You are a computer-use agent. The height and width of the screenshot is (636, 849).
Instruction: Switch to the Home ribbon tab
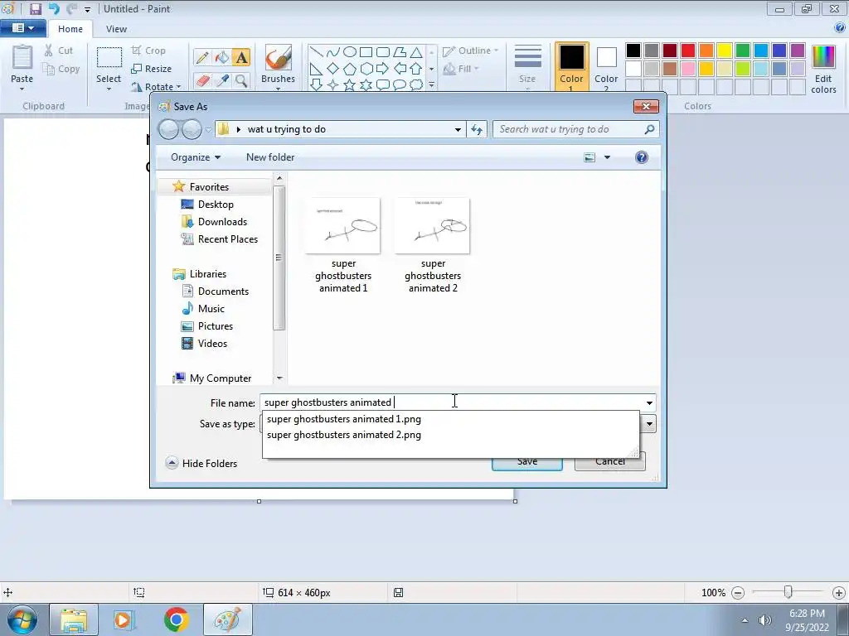(x=70, y=29)
